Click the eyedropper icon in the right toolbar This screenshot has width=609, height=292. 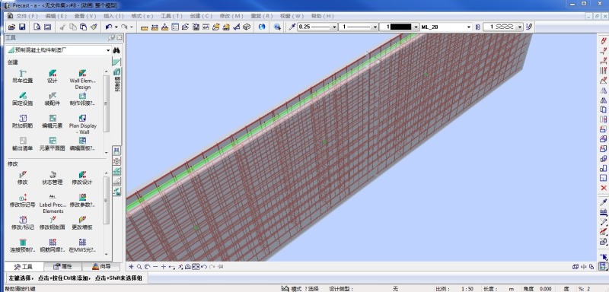(x=603, y=203)
